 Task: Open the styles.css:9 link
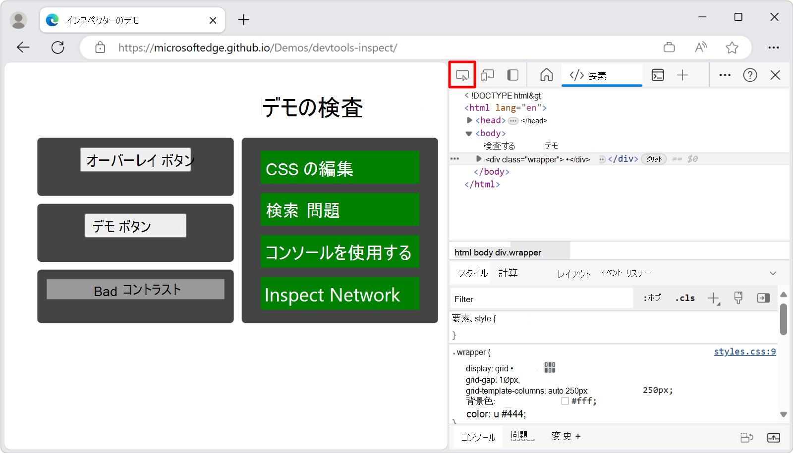[x=744, y=352]
